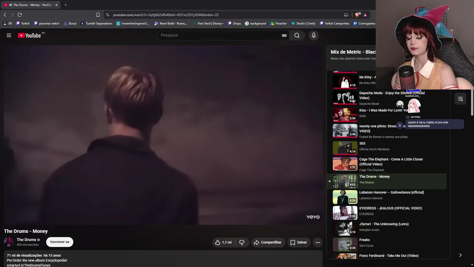This screenshot has width=474, height=267.
Task: Bookmark this page with the bookmark icon
Action: [x=98, y=15]
